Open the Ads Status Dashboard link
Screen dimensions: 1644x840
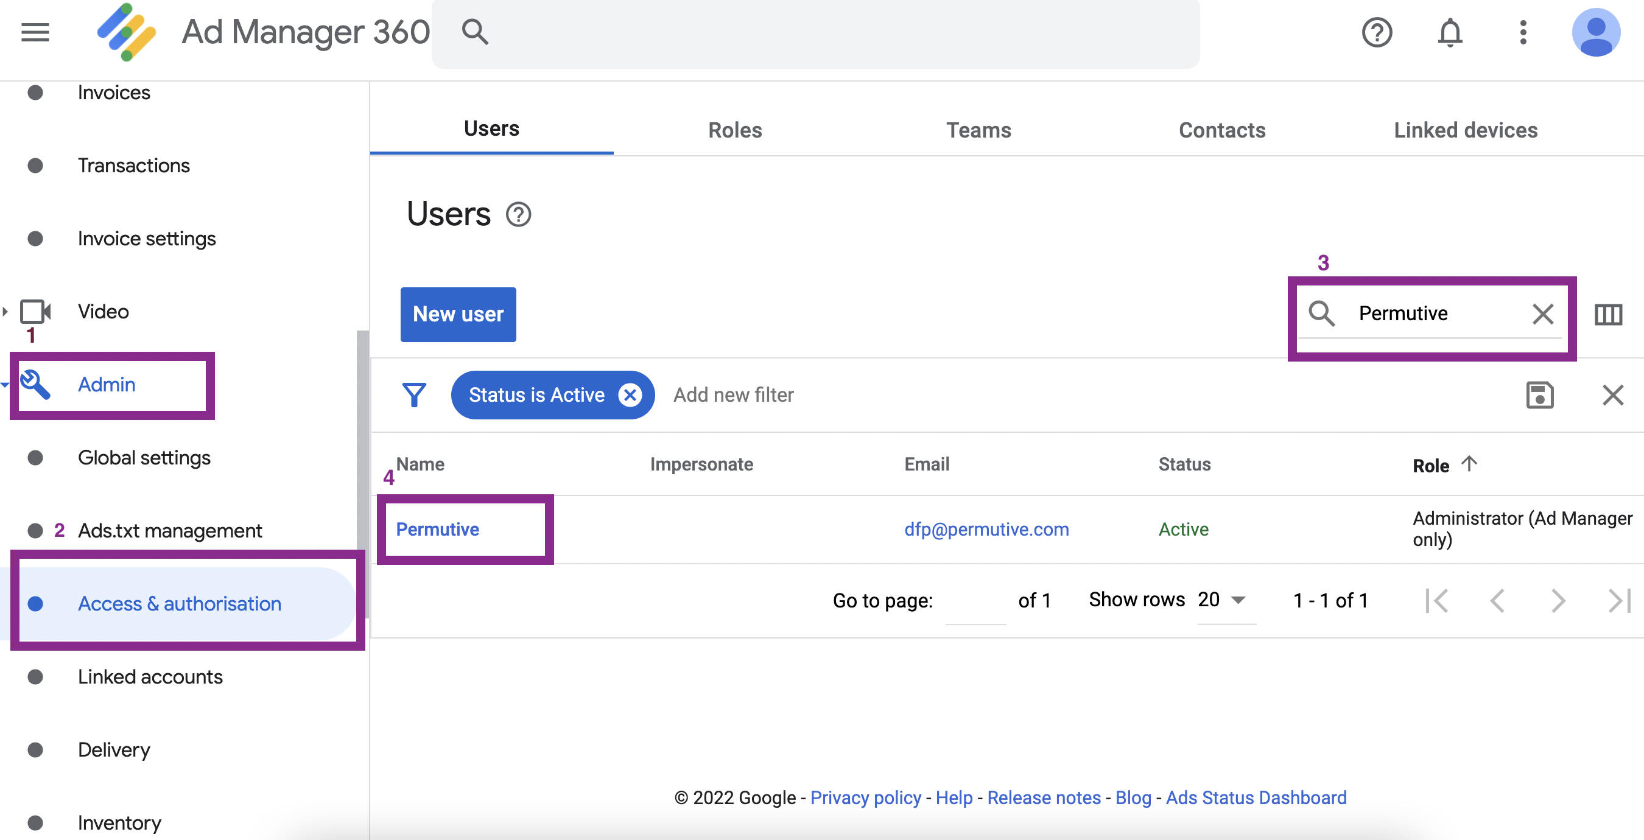tap(1256, 798)
